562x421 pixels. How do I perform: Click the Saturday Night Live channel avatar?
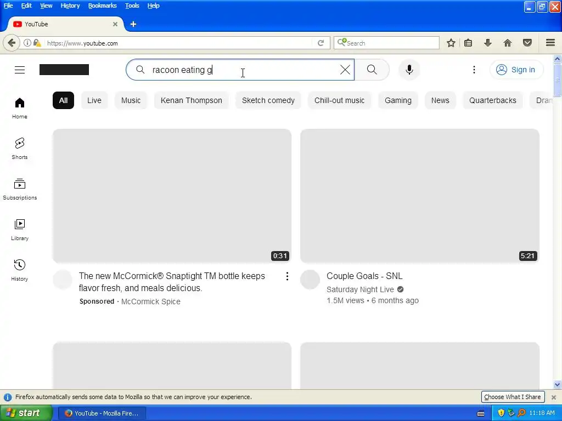coord(310,280)
